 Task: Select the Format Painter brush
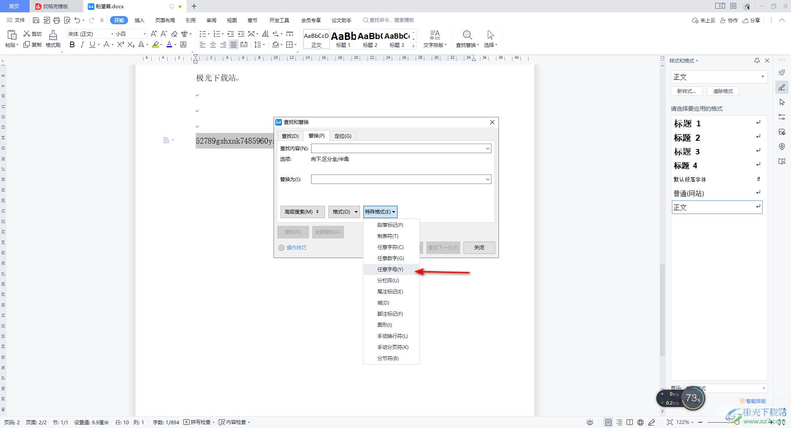point(53,35)
